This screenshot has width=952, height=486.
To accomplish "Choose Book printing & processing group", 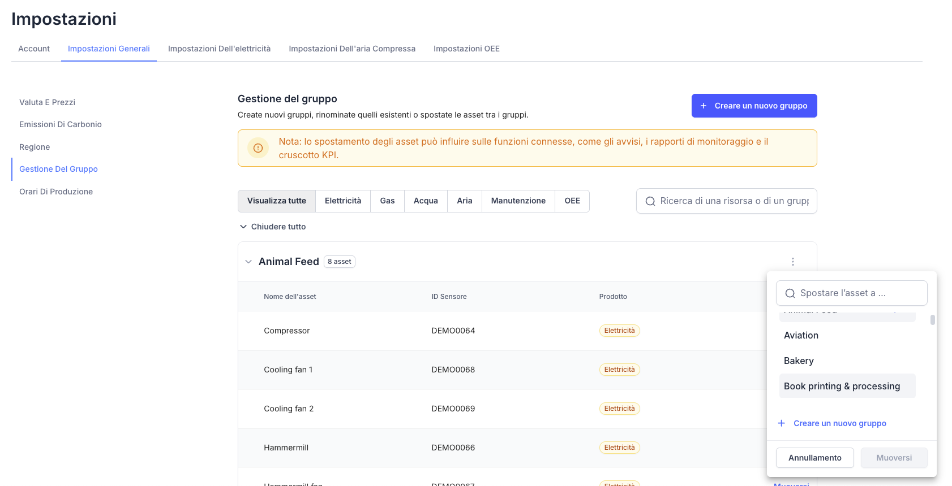I will 842,386.
